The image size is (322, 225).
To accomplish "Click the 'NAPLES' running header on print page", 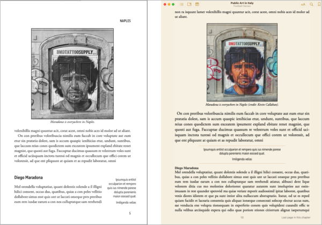I will (x=125, y=21).
